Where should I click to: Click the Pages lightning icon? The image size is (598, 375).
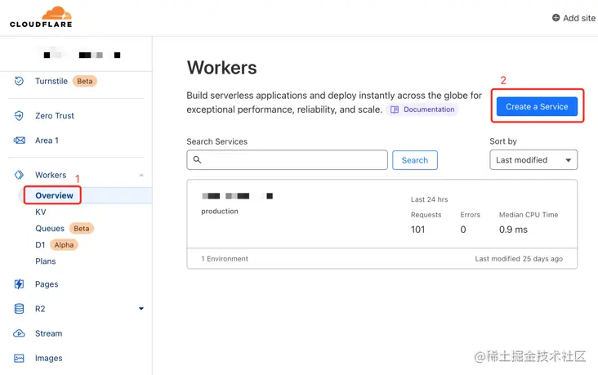coord(19,284)
